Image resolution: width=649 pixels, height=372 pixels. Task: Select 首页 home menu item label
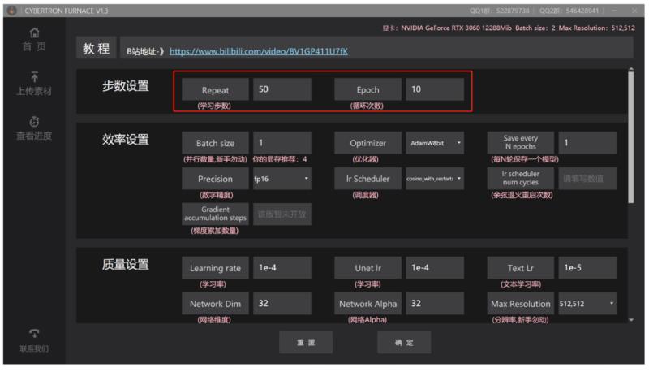pyautogui.click(x=34, y=47)
